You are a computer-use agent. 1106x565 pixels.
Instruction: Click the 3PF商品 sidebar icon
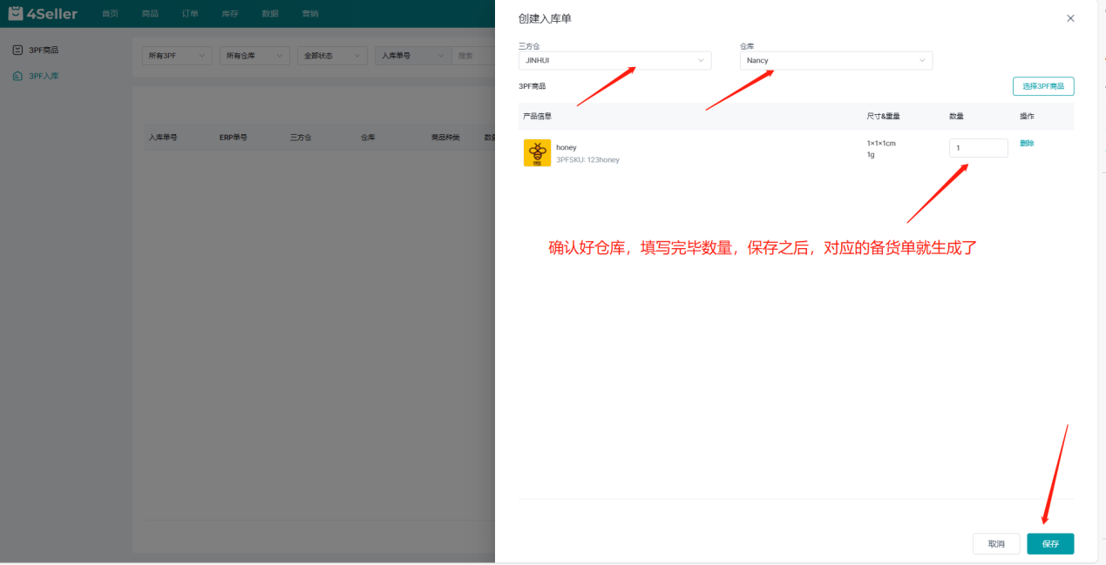coord(17,50)
